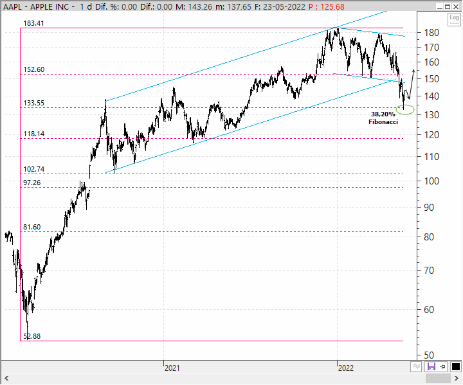Click the double-chevron collapse icon
This screenshot has height=385, width=463.
tap(416, 367)
